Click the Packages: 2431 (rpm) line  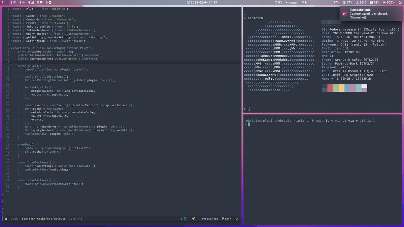pos(353,44)
